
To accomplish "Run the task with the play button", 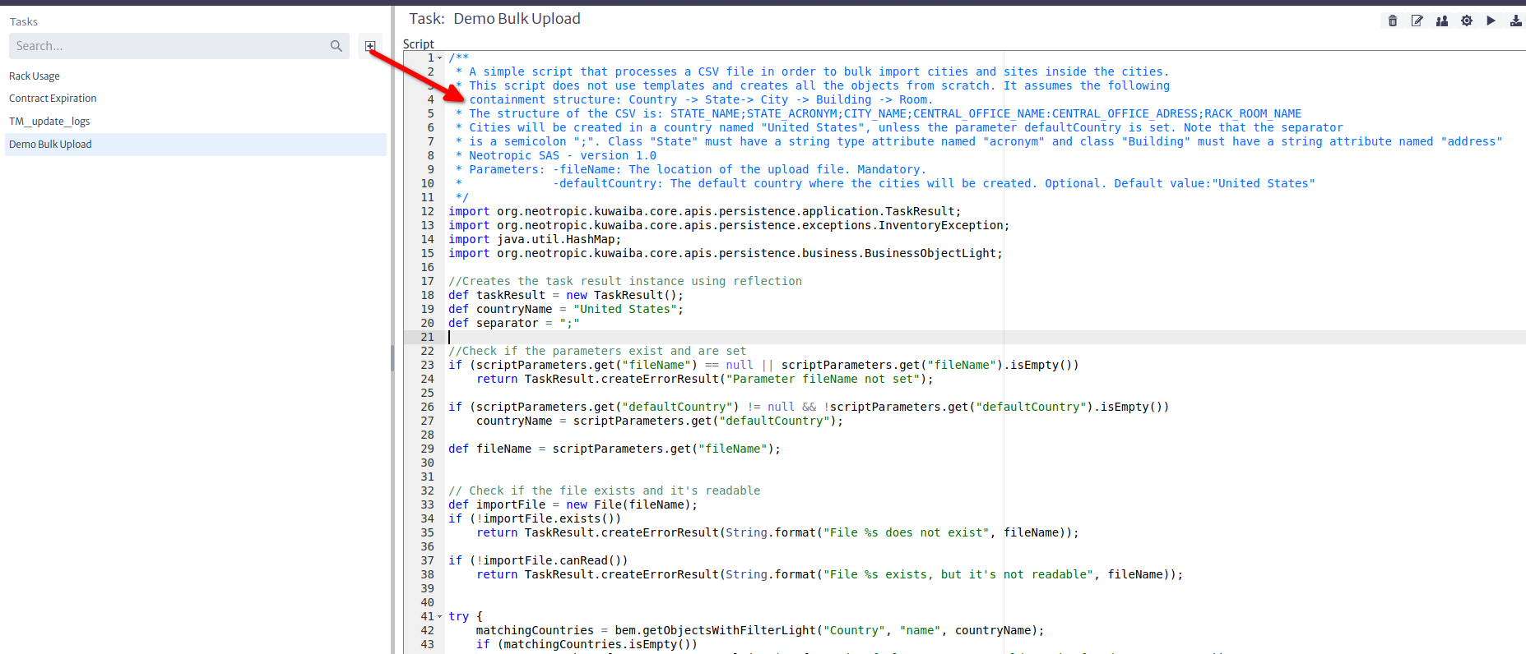I will [x=1491, y=21].
